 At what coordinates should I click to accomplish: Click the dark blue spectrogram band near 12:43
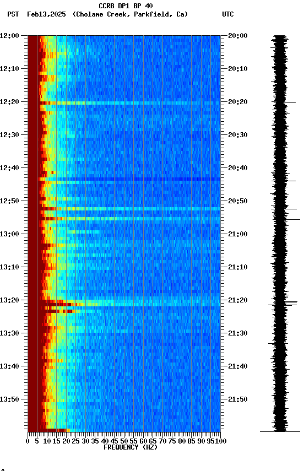click(x=129, y=179)
